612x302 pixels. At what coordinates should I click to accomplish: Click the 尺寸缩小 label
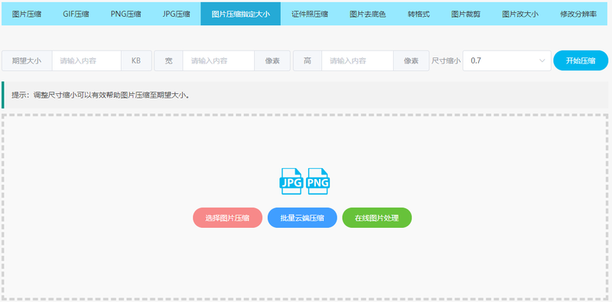[446, 61]
